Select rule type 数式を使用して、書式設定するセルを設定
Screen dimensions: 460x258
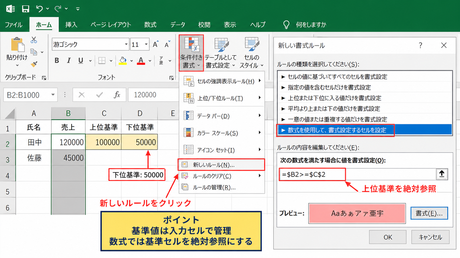[365, 130]
